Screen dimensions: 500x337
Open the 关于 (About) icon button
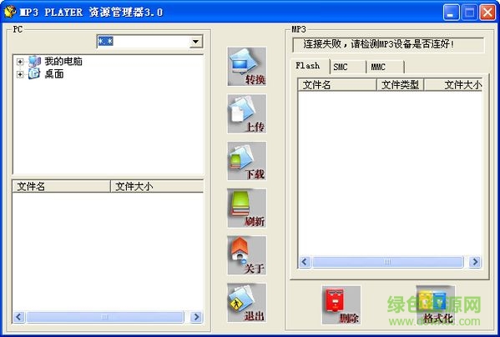tap(247, 255)
